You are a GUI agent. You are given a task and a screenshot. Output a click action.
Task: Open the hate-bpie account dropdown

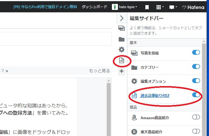coord(128,7)
